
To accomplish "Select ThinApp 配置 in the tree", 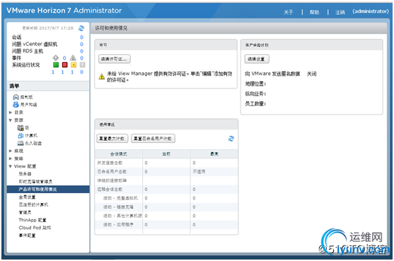I will [33, 220].
